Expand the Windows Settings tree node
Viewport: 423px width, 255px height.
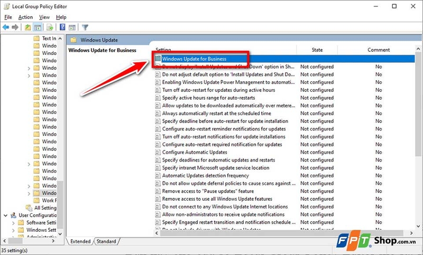point(13,230)
